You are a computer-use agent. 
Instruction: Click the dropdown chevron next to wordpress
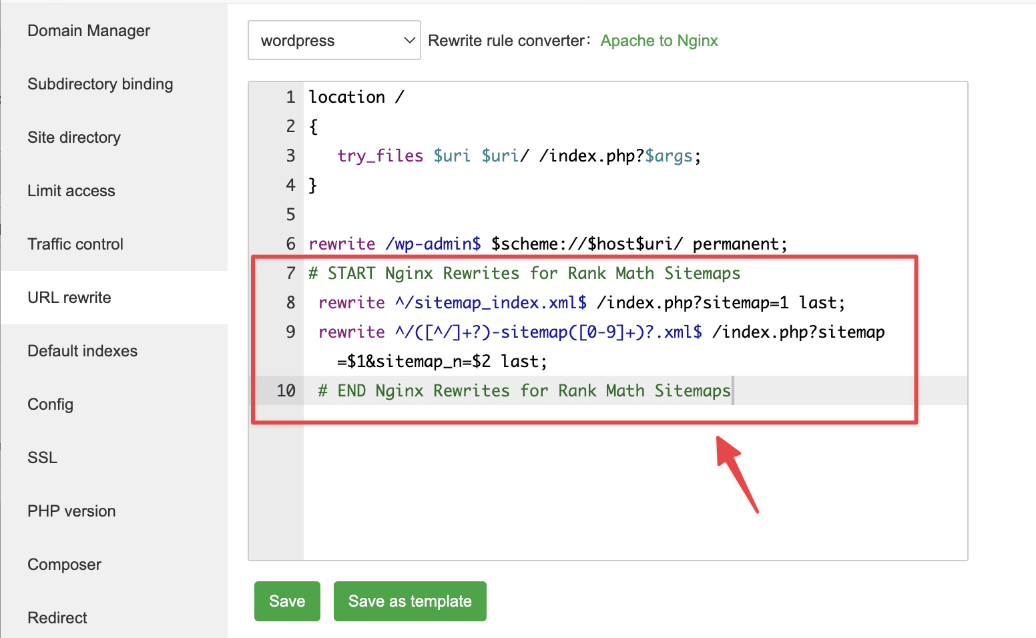409,40
